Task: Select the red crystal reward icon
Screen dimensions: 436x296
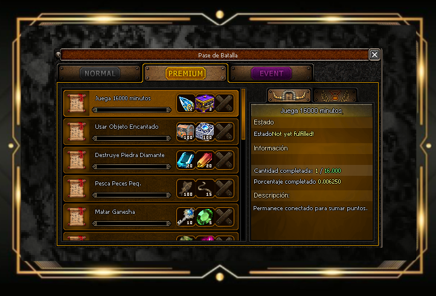Action: [x=205, y=160]
